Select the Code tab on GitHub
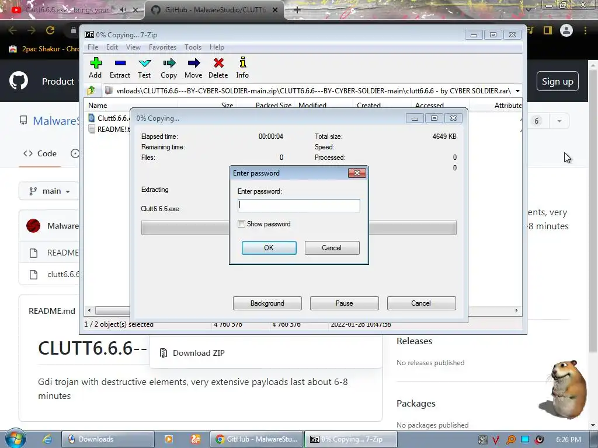Screen dimensions: 598x448 (40, 153)
